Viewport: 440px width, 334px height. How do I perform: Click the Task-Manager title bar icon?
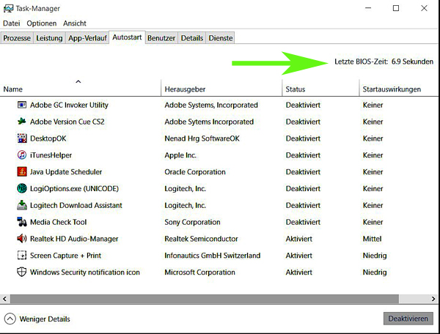point(8,8)
